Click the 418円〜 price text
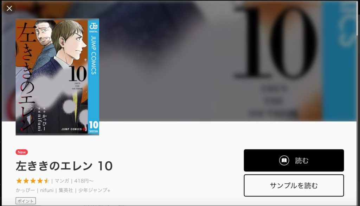Image resolution: width=360 pixels, height=206 pixels. point(84,181)
